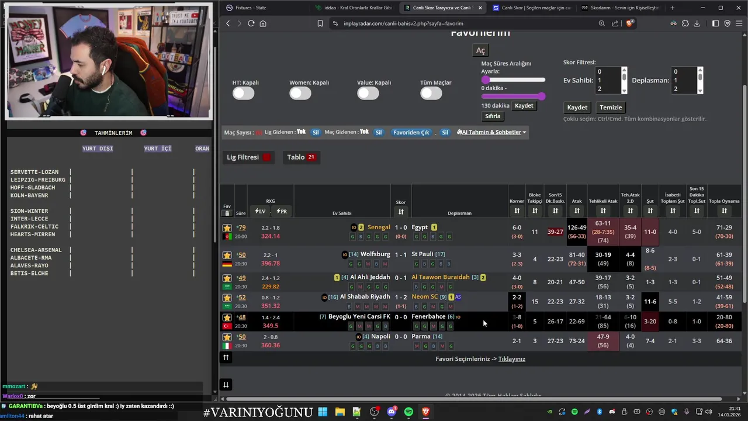Open File Explorer from the taskbar

[340, 412]
